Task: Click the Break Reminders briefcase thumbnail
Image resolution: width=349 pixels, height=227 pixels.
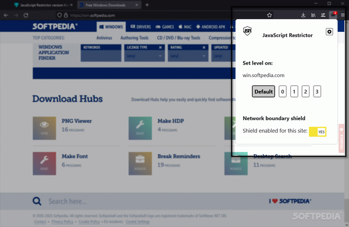Action: coord(140,164)
